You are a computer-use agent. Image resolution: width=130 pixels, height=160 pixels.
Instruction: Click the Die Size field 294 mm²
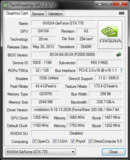pyautogui.click(x=86, y=39)
